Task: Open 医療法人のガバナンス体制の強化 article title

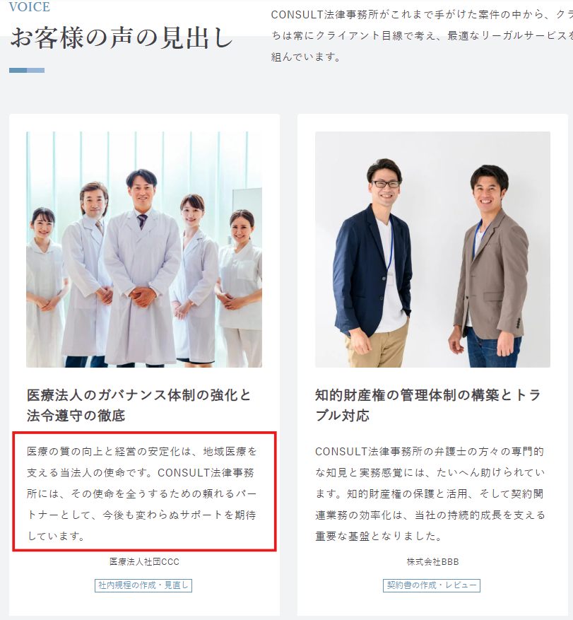Action: [138, 405]
